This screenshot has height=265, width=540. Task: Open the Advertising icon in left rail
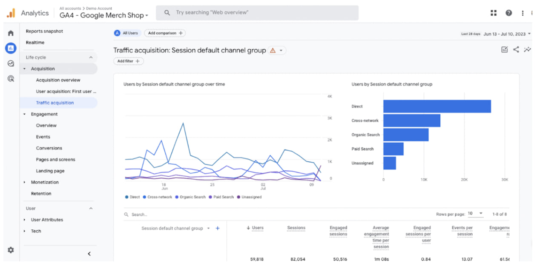point(11,79)
